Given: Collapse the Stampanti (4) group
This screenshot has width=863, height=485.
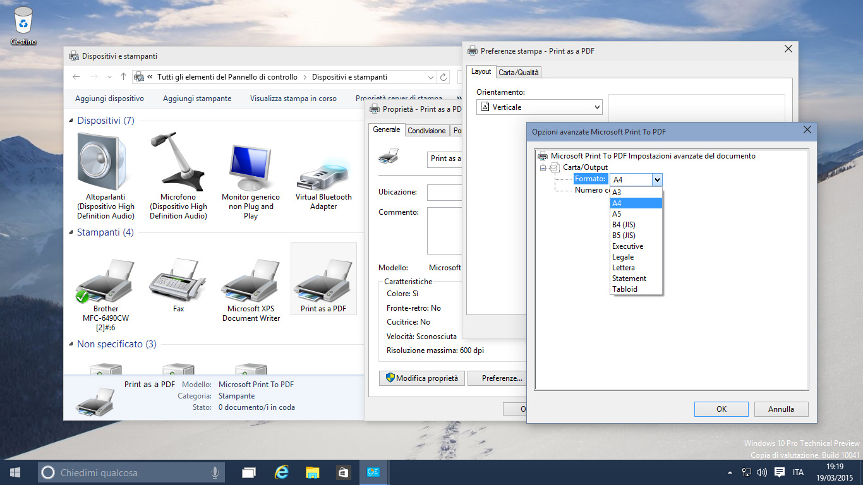Looking at the screenshot, I should (x=71, y=232).
